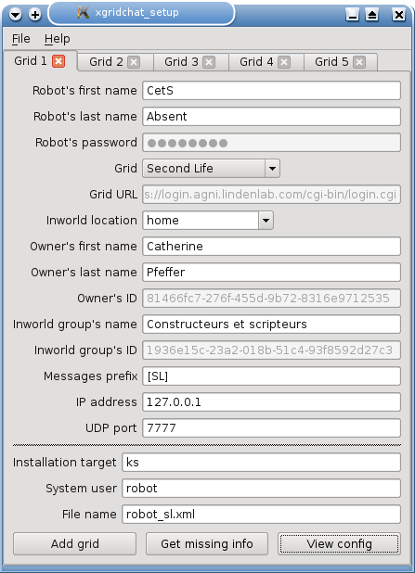Close the Grid 4 tab

[x=284, y=62]
